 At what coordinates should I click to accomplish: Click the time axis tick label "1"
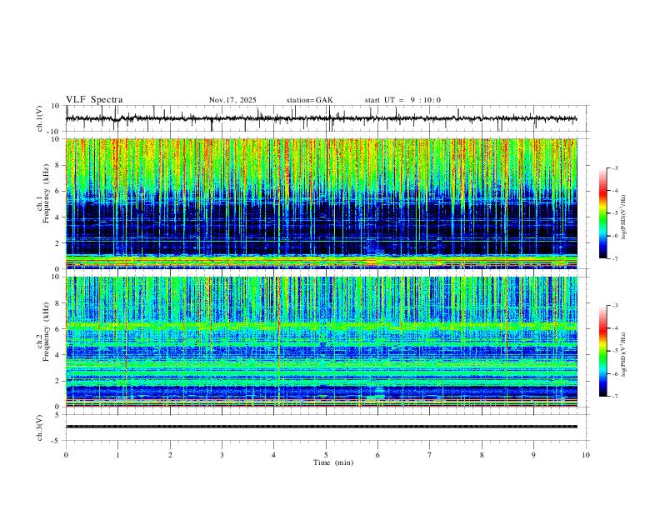(117, 455)
